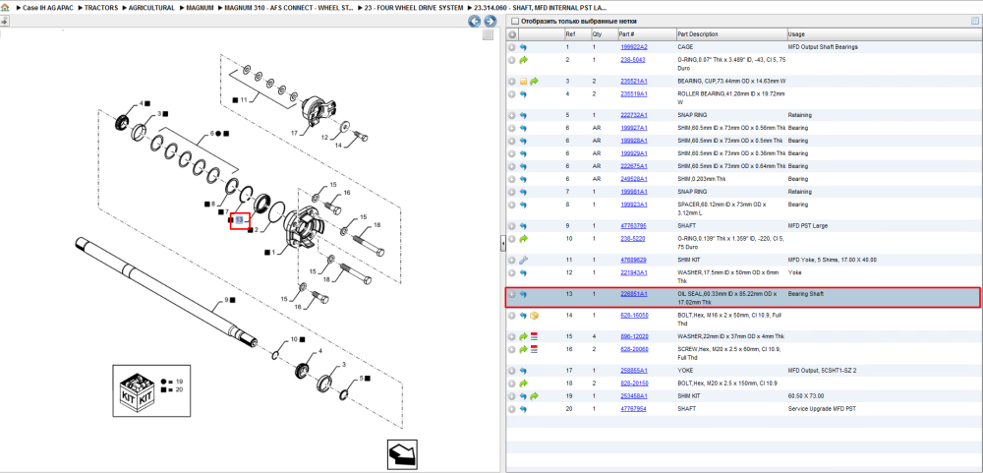The image size is (983, 473).
Task: Click green arrow on SHIM KIT 253458A1 row
Action: pyautogui.click(x=534, y=396)
